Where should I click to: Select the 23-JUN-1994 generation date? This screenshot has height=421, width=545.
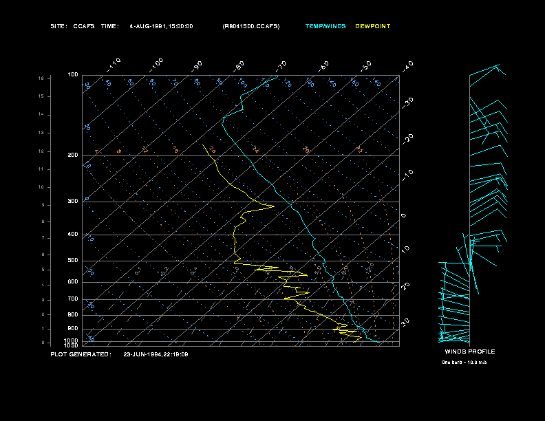[x=156, y=354]
